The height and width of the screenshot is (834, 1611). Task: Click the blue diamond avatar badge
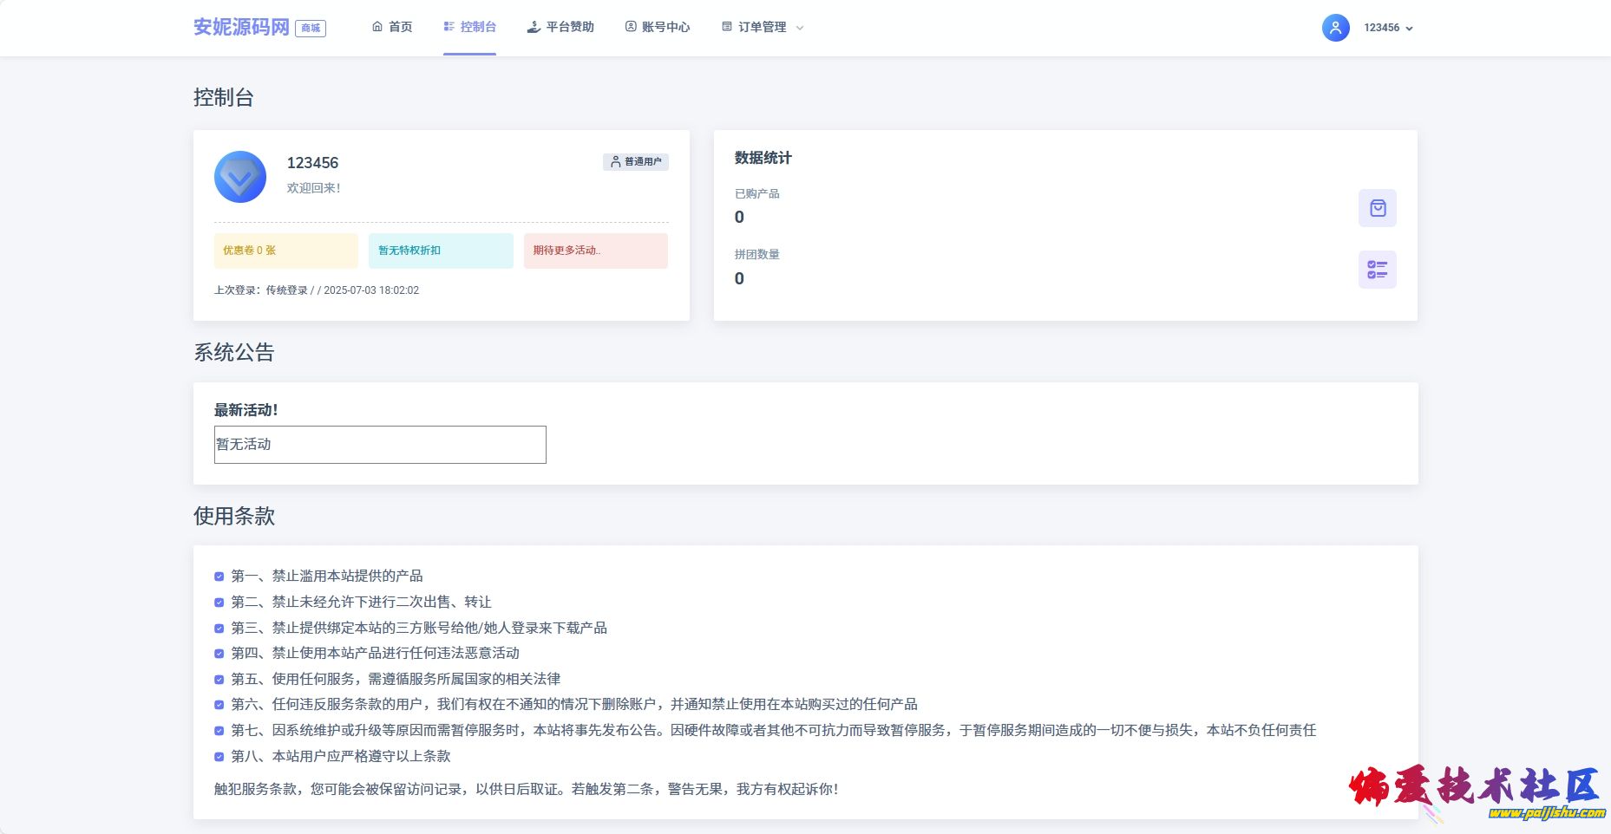click(240, 177)
